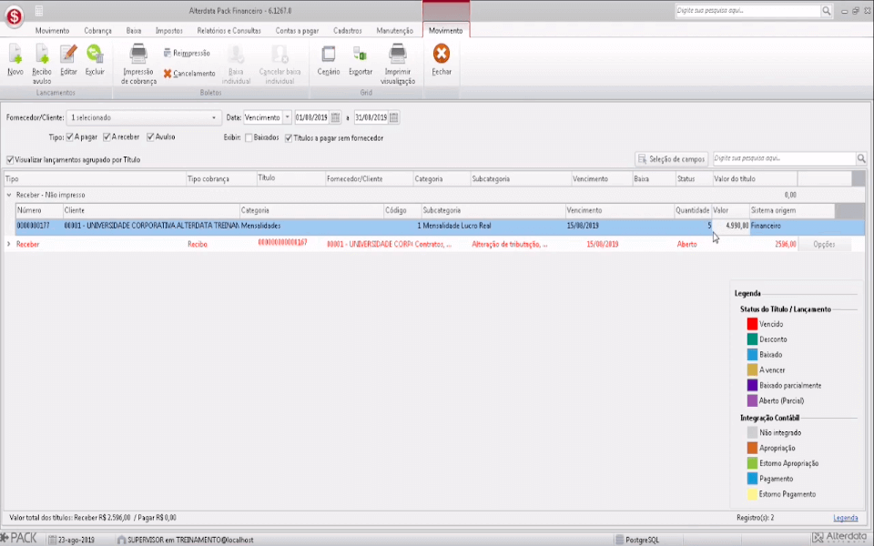Open the Baixa menu tab
This screenshot has width=874, height=546.
133,31
